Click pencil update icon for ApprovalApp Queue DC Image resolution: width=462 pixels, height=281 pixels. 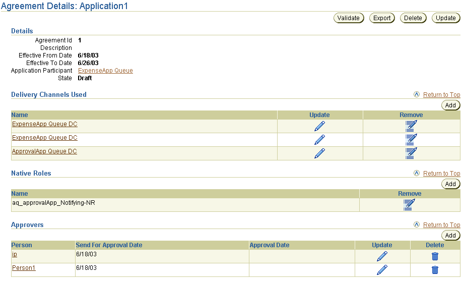(319, 153)
